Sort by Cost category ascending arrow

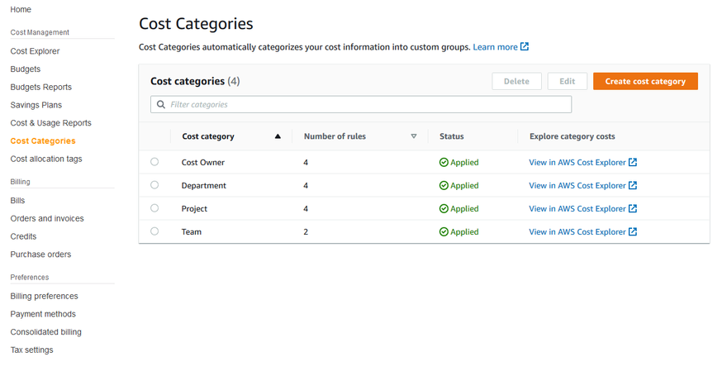278,136
